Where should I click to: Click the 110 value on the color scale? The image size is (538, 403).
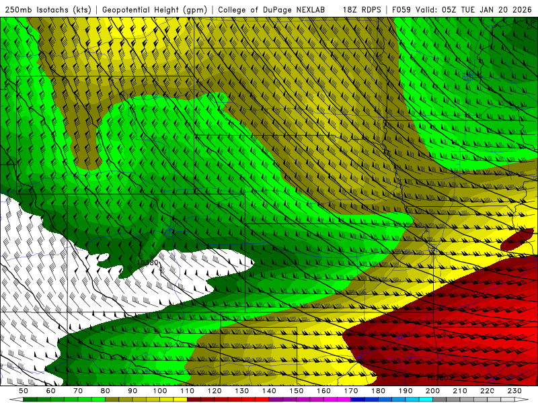point(188,391)
